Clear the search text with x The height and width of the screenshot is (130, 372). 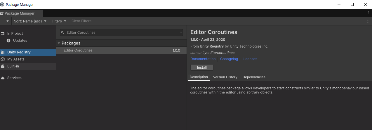click(181, 33)
